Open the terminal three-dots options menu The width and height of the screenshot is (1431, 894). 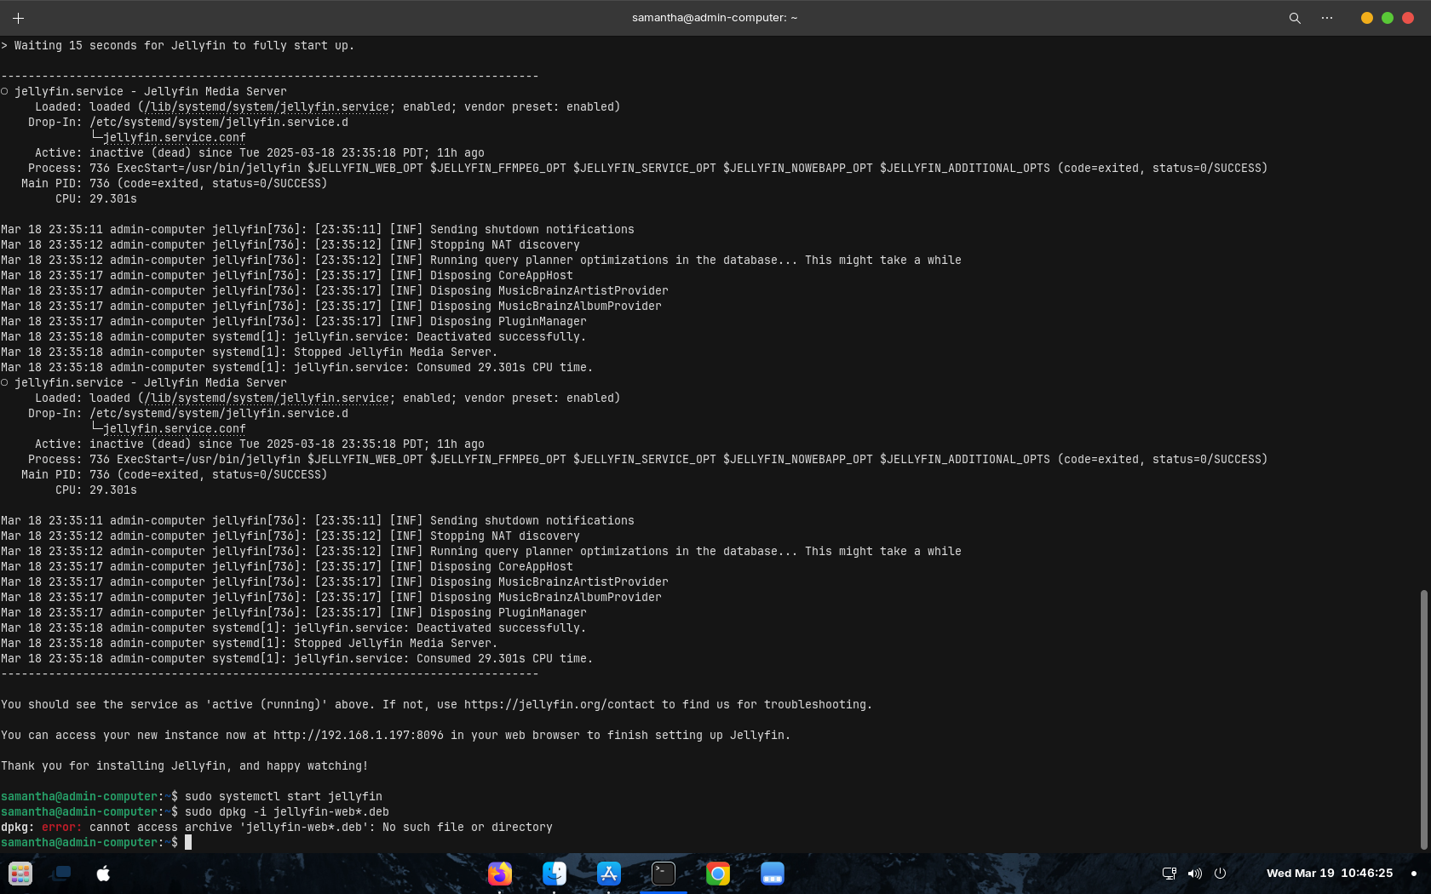click(1327, 18)
